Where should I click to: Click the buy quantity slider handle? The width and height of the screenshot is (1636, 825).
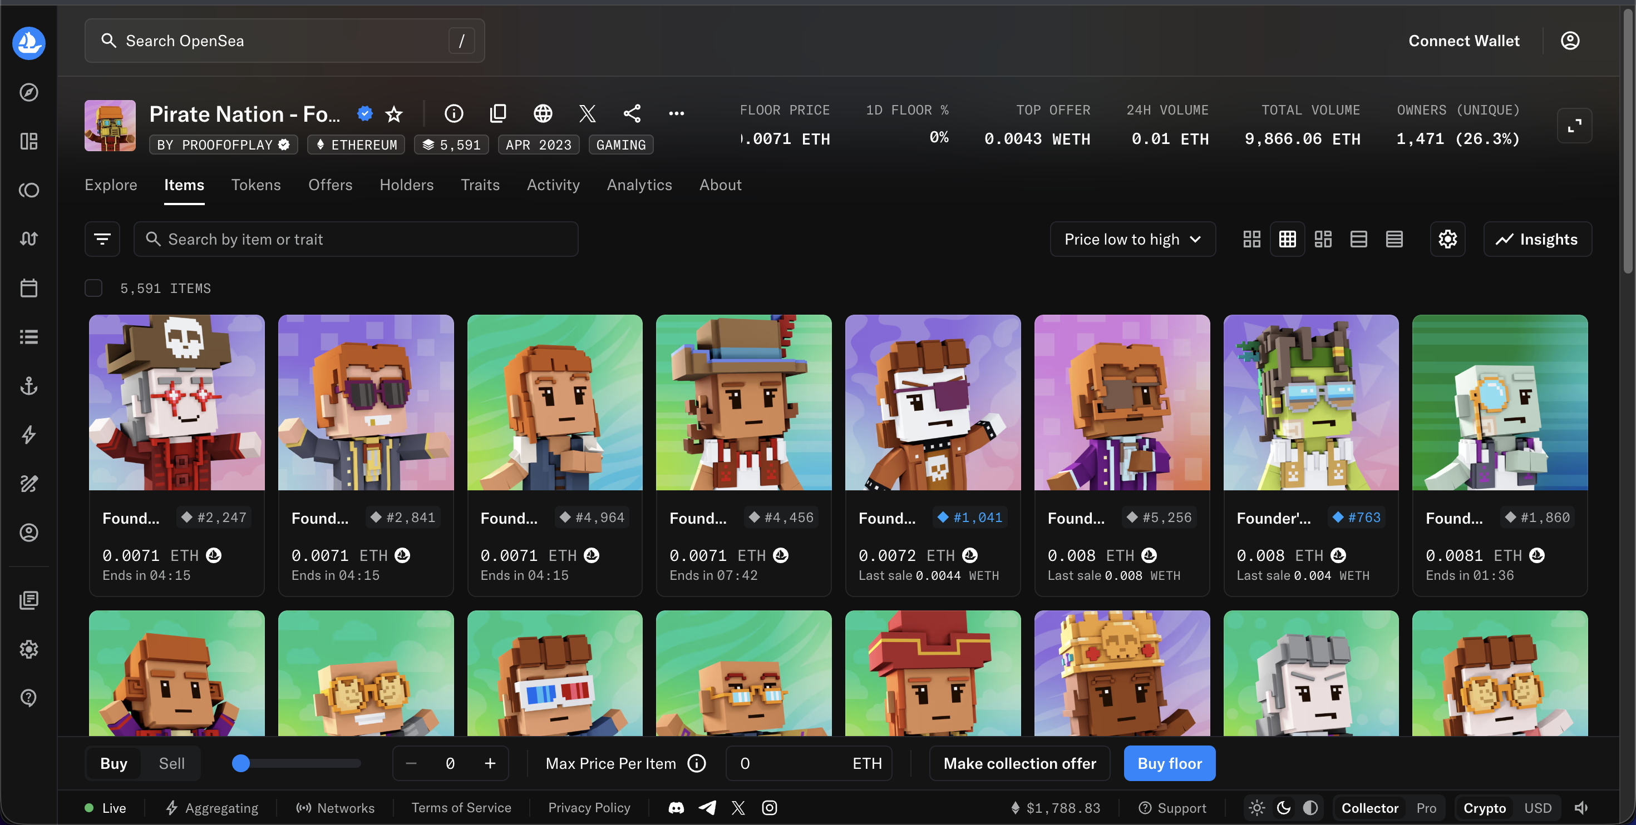coord(241,763)
